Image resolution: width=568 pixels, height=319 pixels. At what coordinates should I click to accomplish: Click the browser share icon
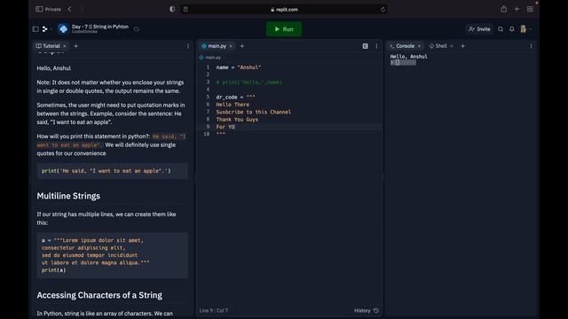point(503,9)
